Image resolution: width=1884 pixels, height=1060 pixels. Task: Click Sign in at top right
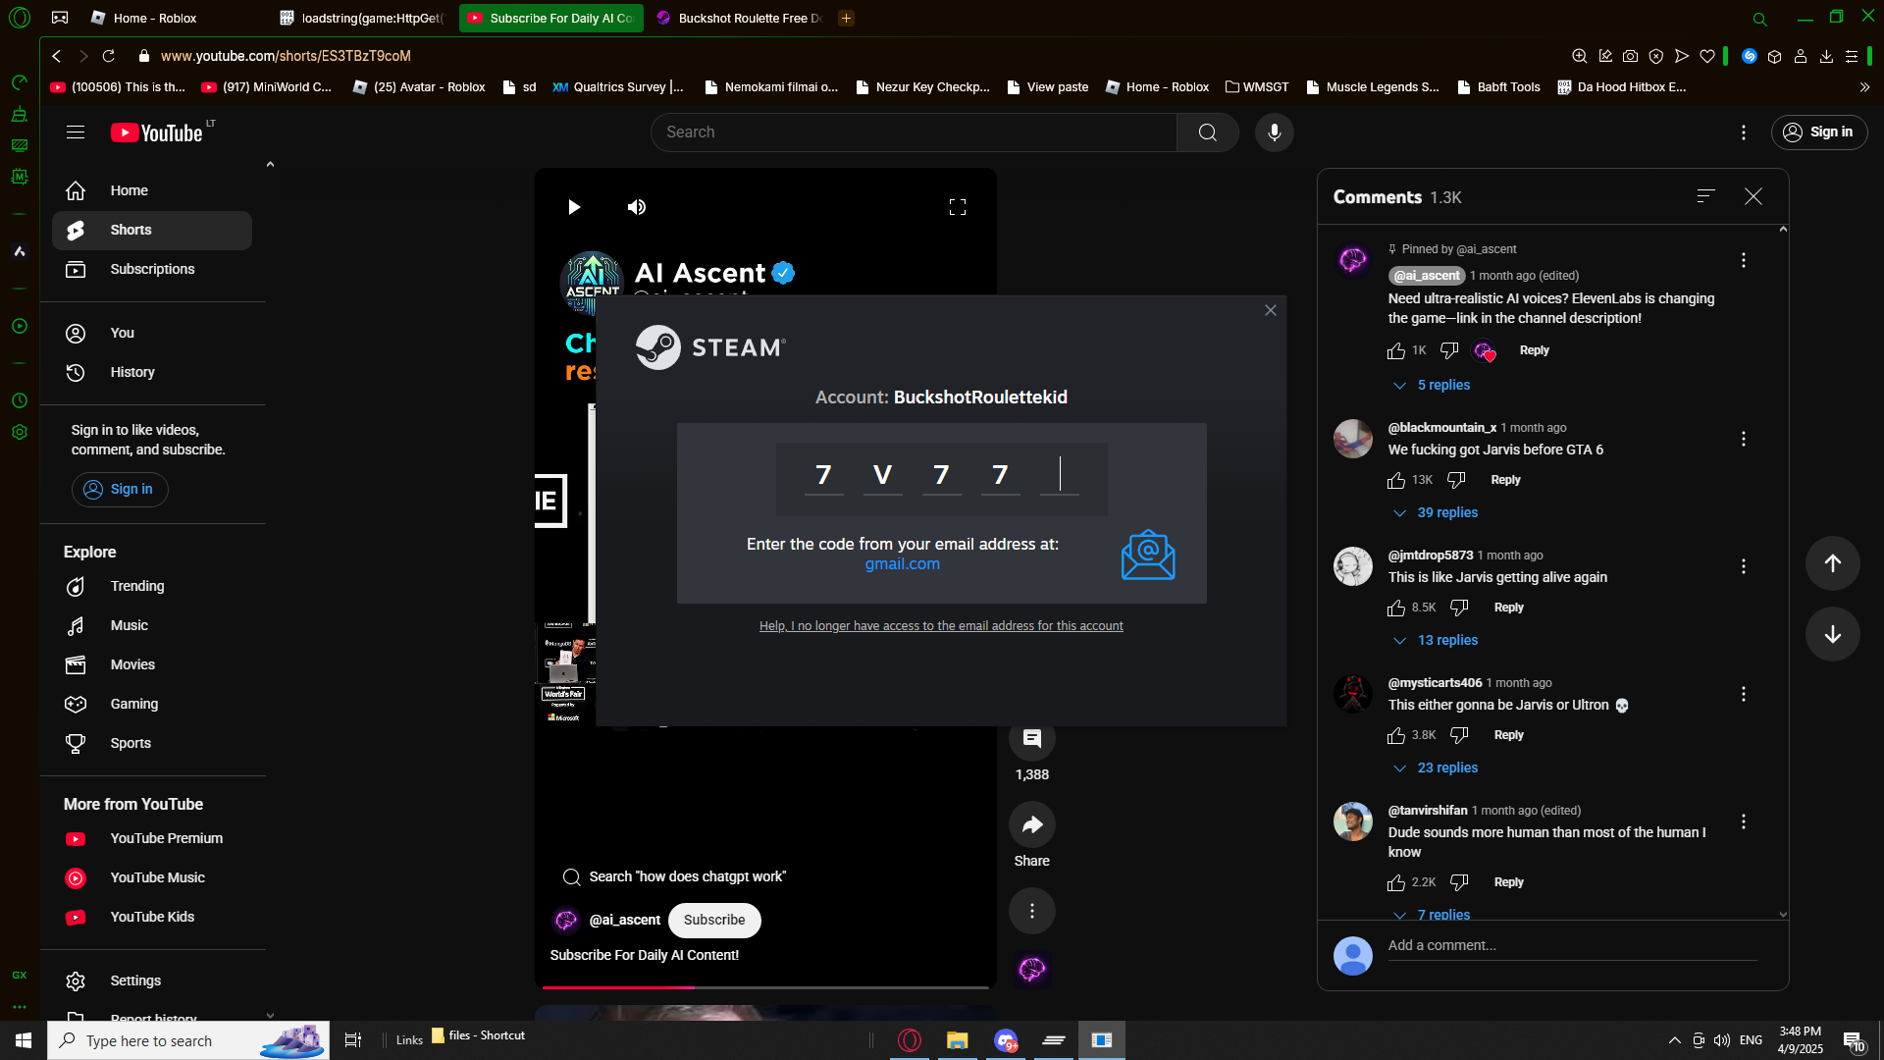1819,132
